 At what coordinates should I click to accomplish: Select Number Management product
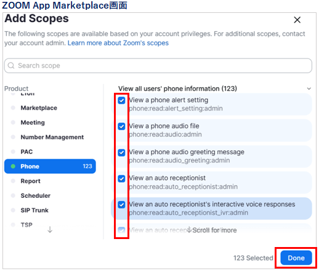[x=52, y=137]
